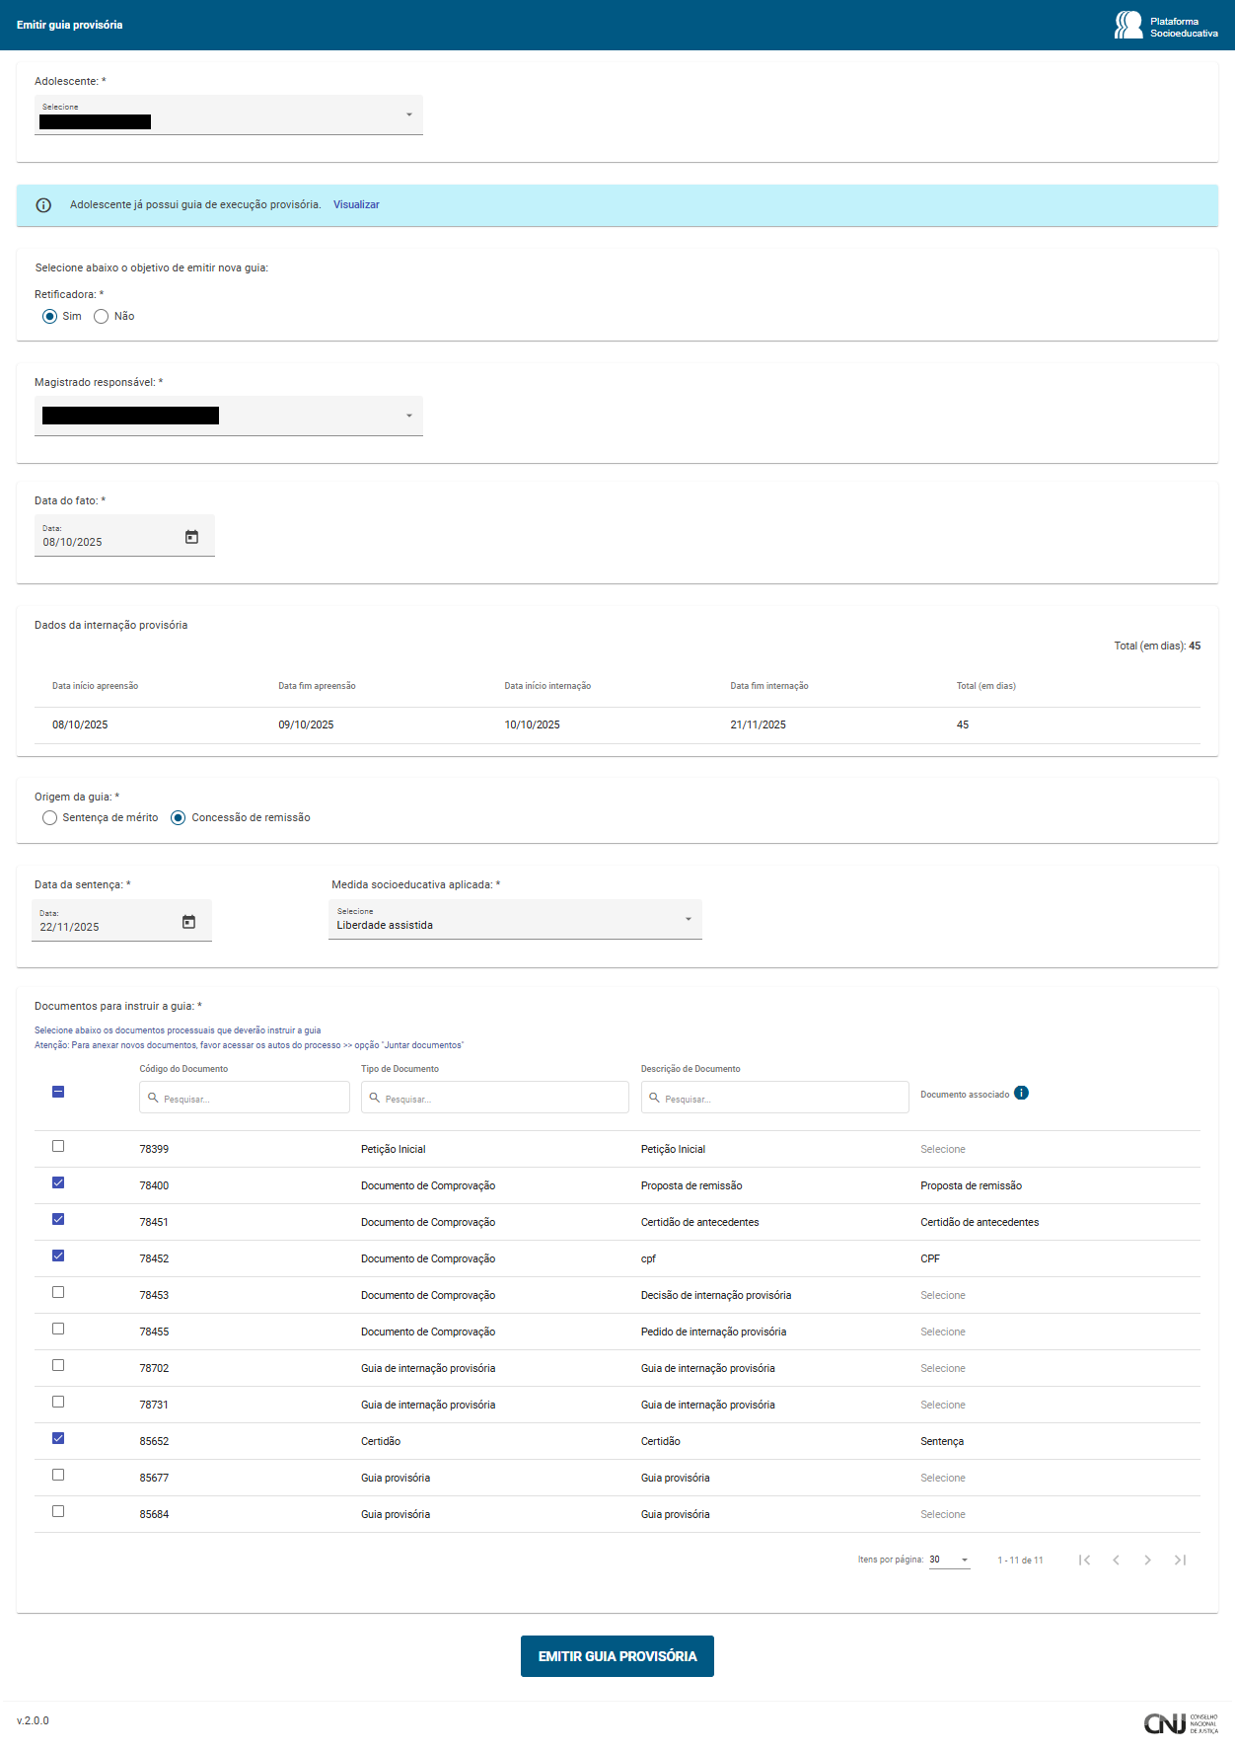Screen dimensions: 1235x1751
Task: Go to the next page of documents
Action: click(1147, 1560)
